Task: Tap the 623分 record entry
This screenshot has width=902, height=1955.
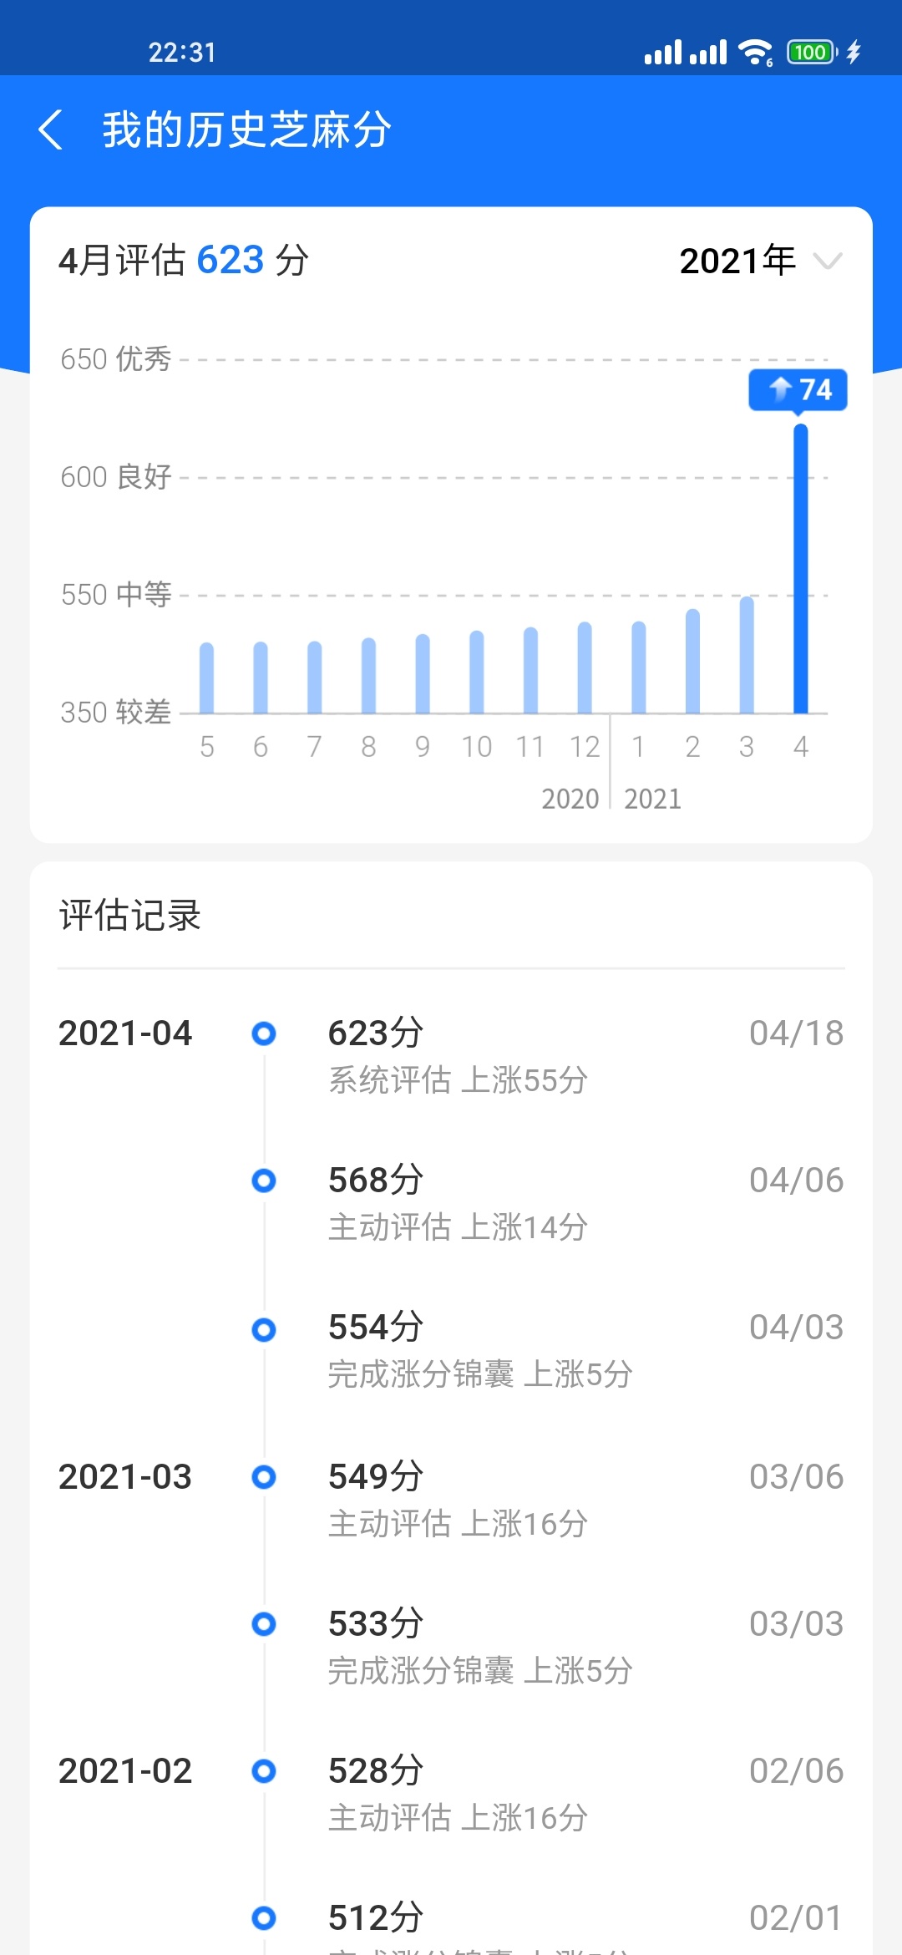Action: [451, 1056]
